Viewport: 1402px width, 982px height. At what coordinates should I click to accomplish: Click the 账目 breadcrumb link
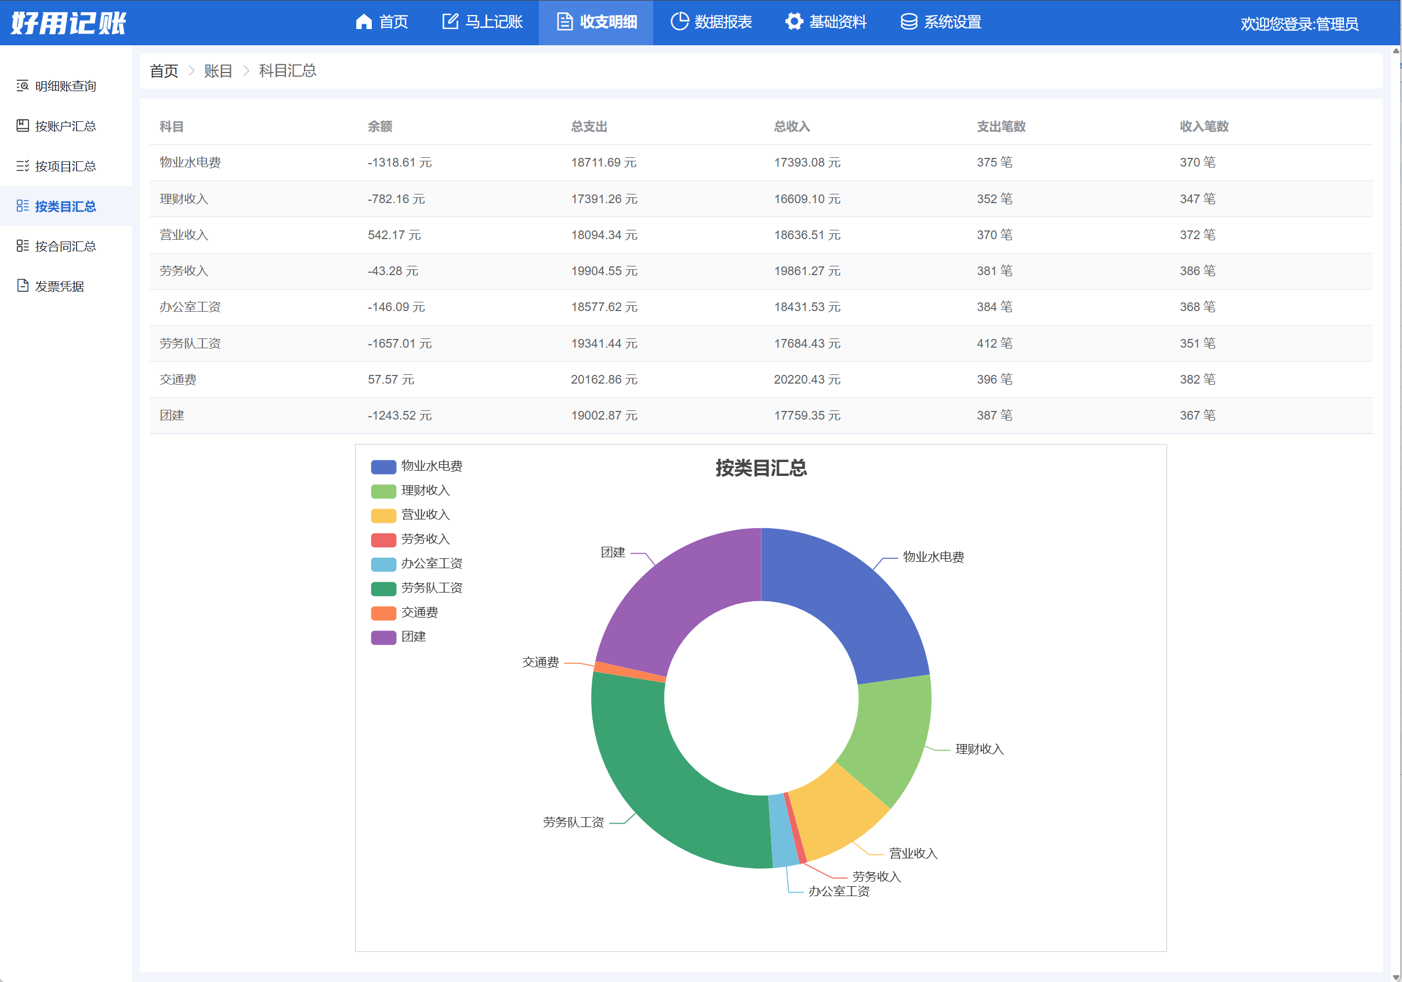[x=218, y=71]
